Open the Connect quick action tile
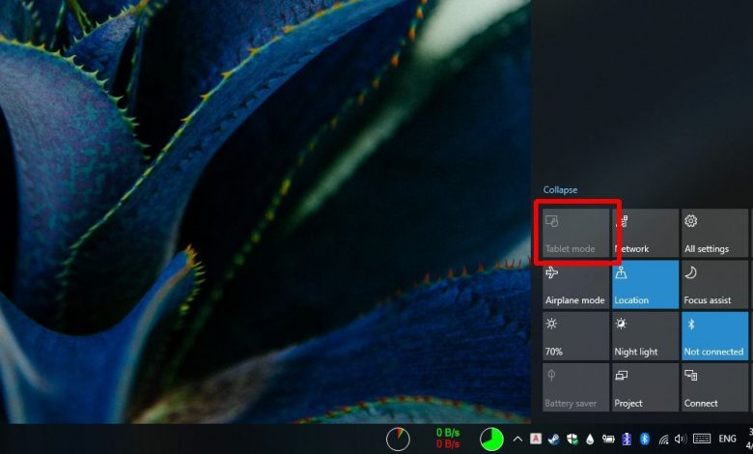 [714, 387]
